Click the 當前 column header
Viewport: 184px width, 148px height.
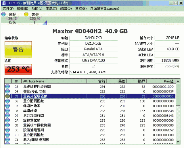(97, 81)
